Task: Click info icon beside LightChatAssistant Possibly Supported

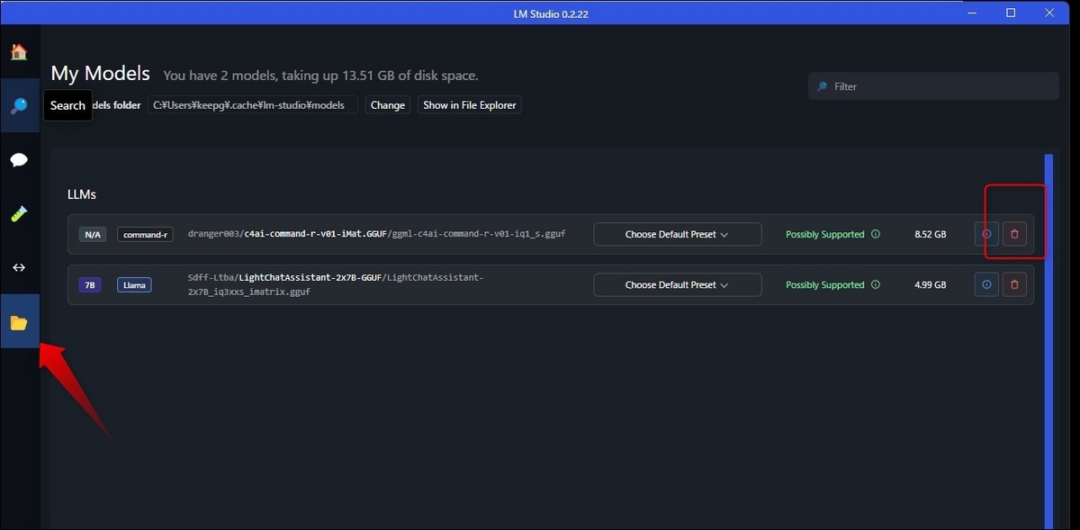Action: point(875,284)
